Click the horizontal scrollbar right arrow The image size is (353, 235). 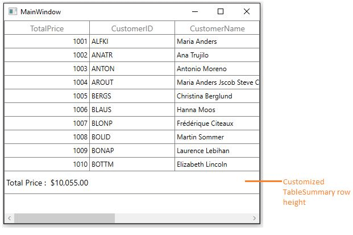254,218
